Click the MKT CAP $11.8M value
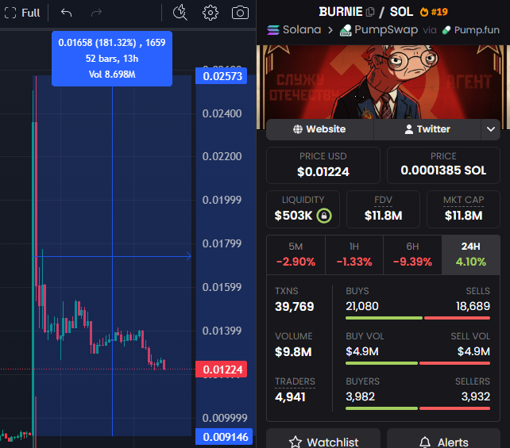The image size is (510, 448). (463, 216)
